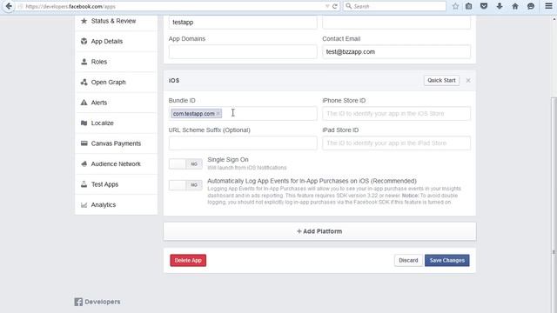Image resolution: width=557 pixels, height=313 pixels.
Task: Click the Contact Email field
Action: [x=397, y=52]
